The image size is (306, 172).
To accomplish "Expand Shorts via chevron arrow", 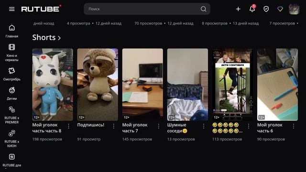I will pyautogui.click(x=59, y=38).
